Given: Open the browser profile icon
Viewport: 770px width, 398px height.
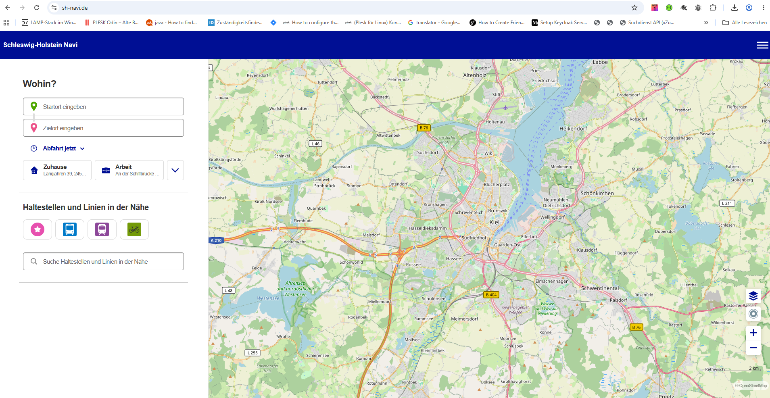Looking at the screenshot, I should click(749, 8).
